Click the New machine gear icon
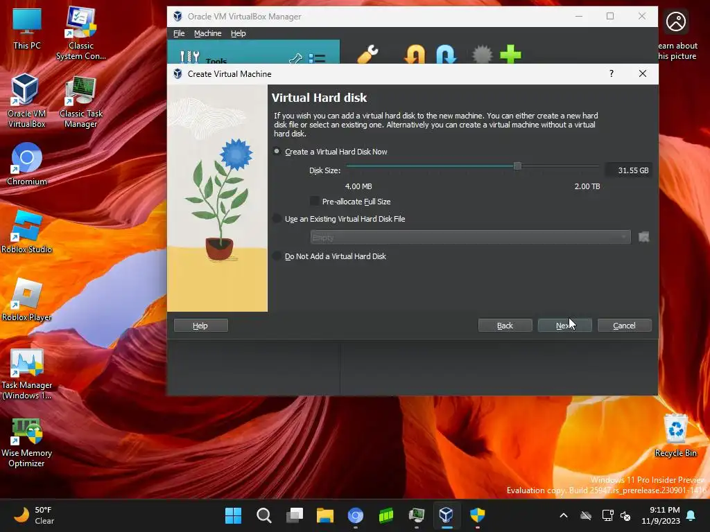The height and width of the screenshot is (532, 710). coord(482,54)
